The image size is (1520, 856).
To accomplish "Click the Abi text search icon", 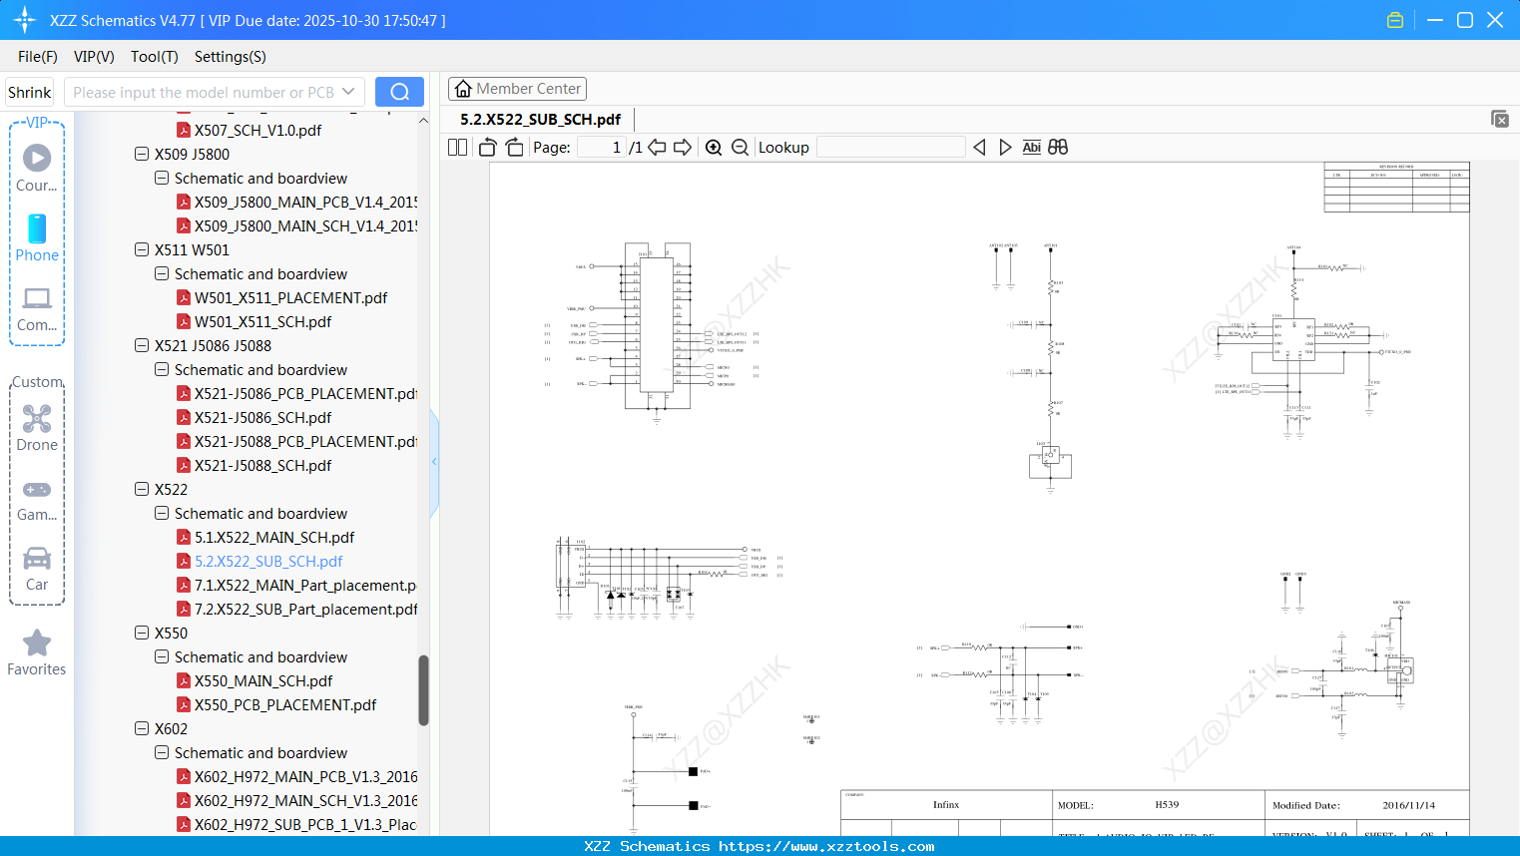I will coord(1031,147).
